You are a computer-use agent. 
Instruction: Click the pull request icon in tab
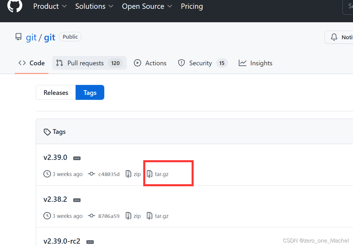pos(60,63)
